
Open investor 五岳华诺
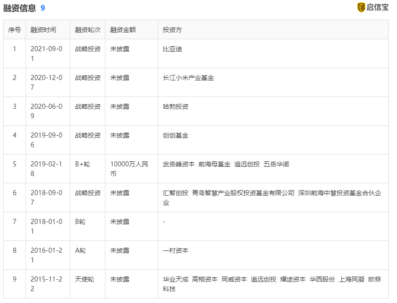point(276,165)
